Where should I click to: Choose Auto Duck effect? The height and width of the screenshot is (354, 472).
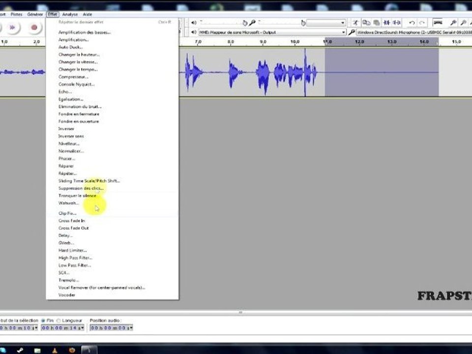(x=112, y=47)
